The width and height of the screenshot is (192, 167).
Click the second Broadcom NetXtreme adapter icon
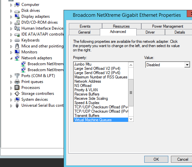pos(23,70)
